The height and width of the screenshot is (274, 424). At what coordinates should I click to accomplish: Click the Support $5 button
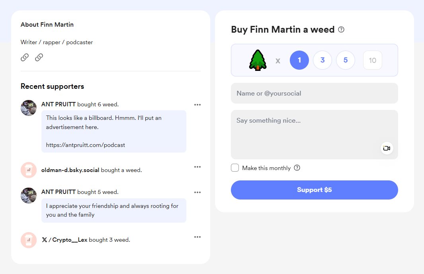pos(314,190)
